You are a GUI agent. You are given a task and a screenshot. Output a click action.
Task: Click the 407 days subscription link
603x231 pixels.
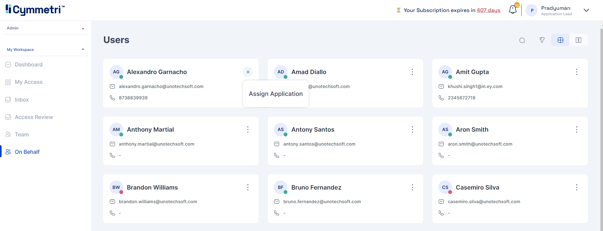point(488,10)
